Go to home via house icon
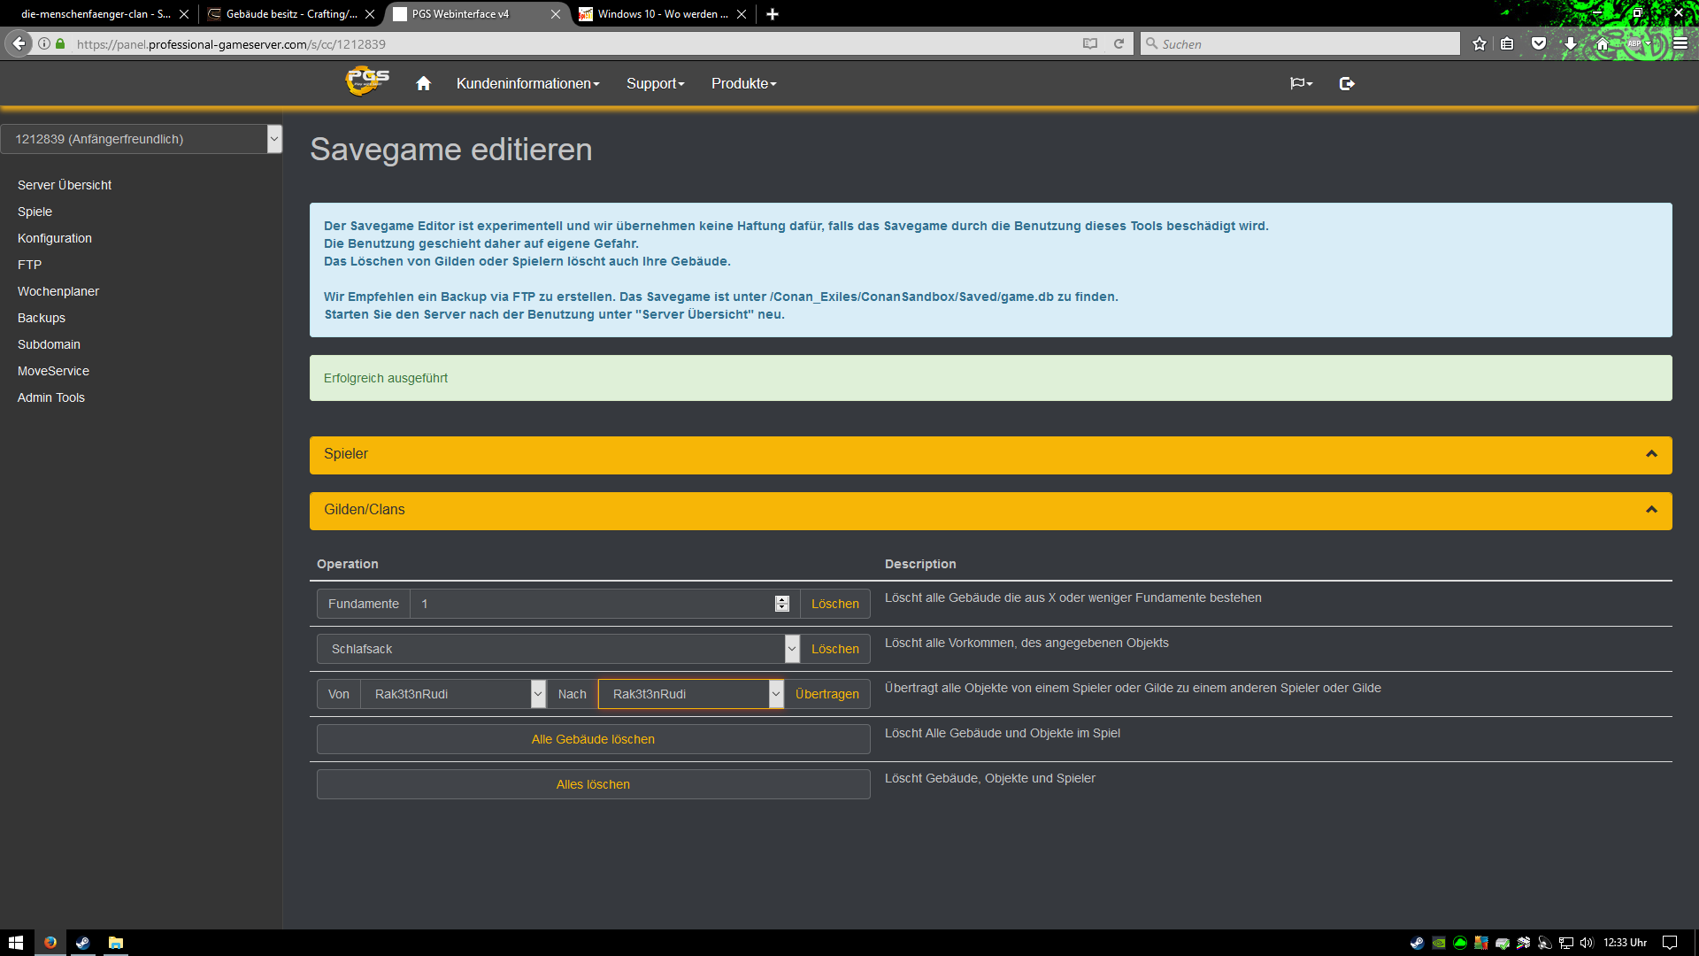Image resolution: width=1699 pixels, height=956 pixels. [x=423, y=83]
